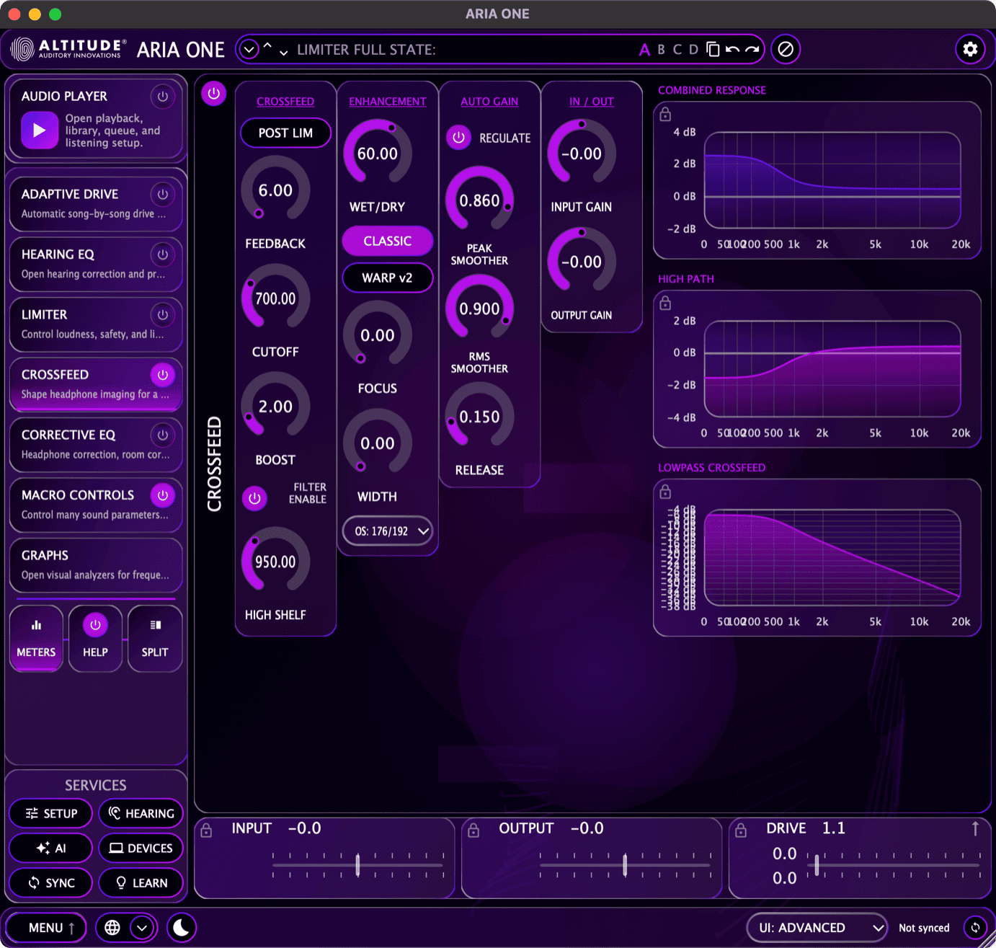Viewport: 996px width, 948px height.
Task: Toggle the Help power button
Action: click(x=95, y=625)
